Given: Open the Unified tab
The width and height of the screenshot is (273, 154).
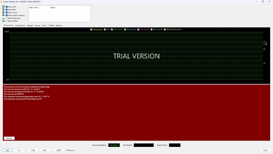Looking at the screenshot, I should tap(51, 26).
